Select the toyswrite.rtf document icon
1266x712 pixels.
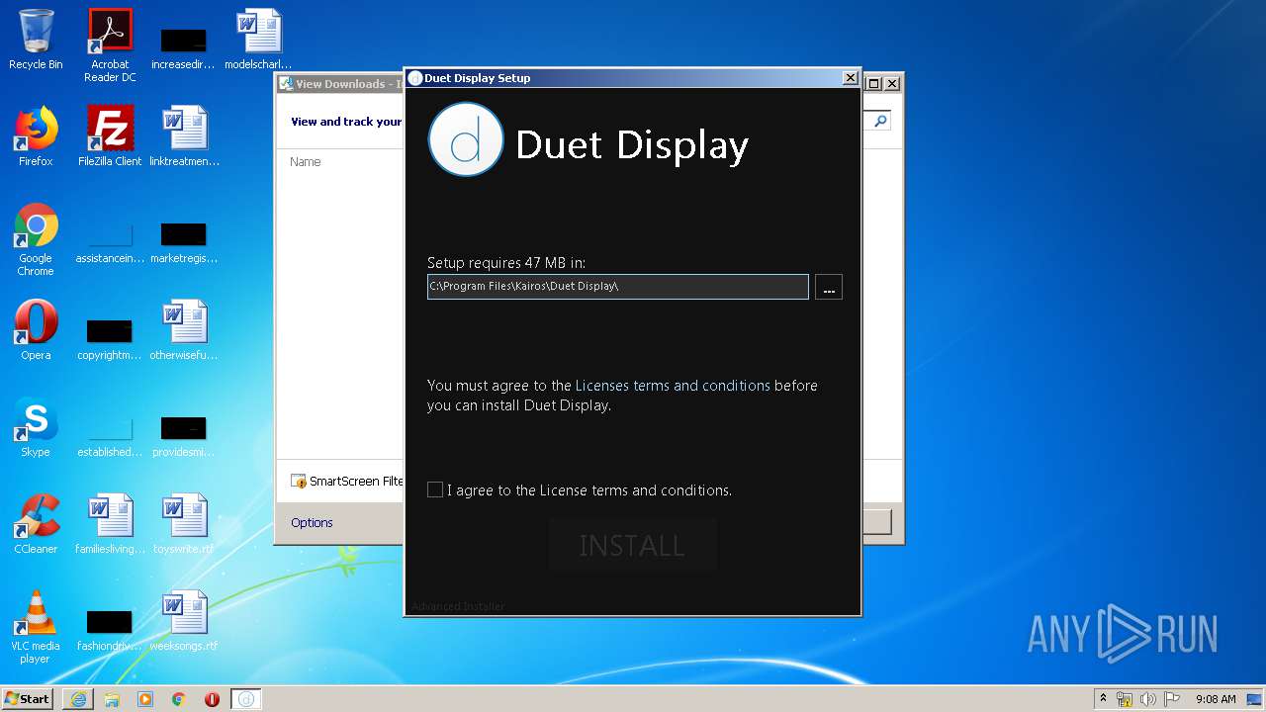(185, 524)
